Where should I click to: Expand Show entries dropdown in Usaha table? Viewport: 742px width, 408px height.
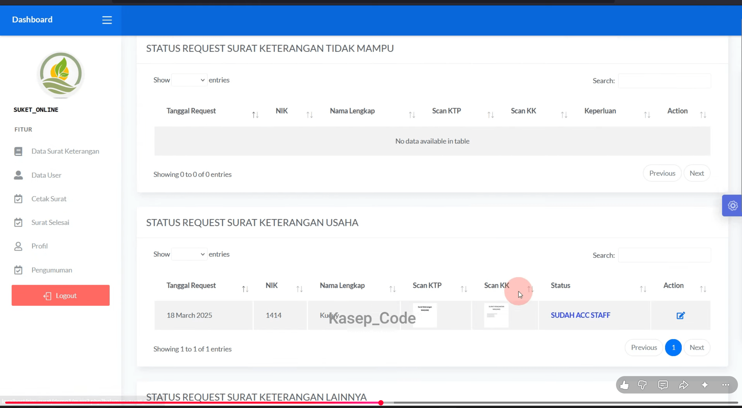(x=189, y=254)
